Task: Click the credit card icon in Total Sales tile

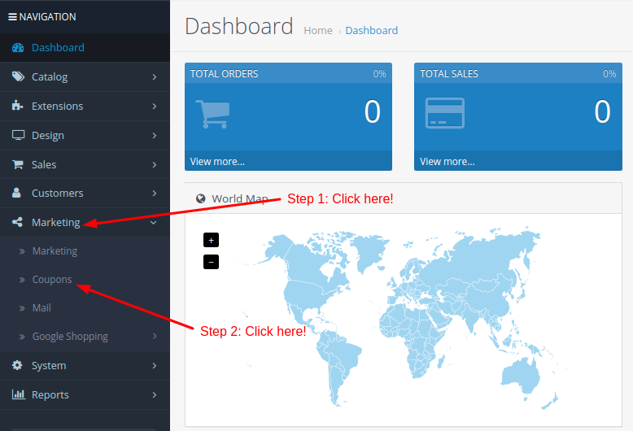Action: pos(445,113)
